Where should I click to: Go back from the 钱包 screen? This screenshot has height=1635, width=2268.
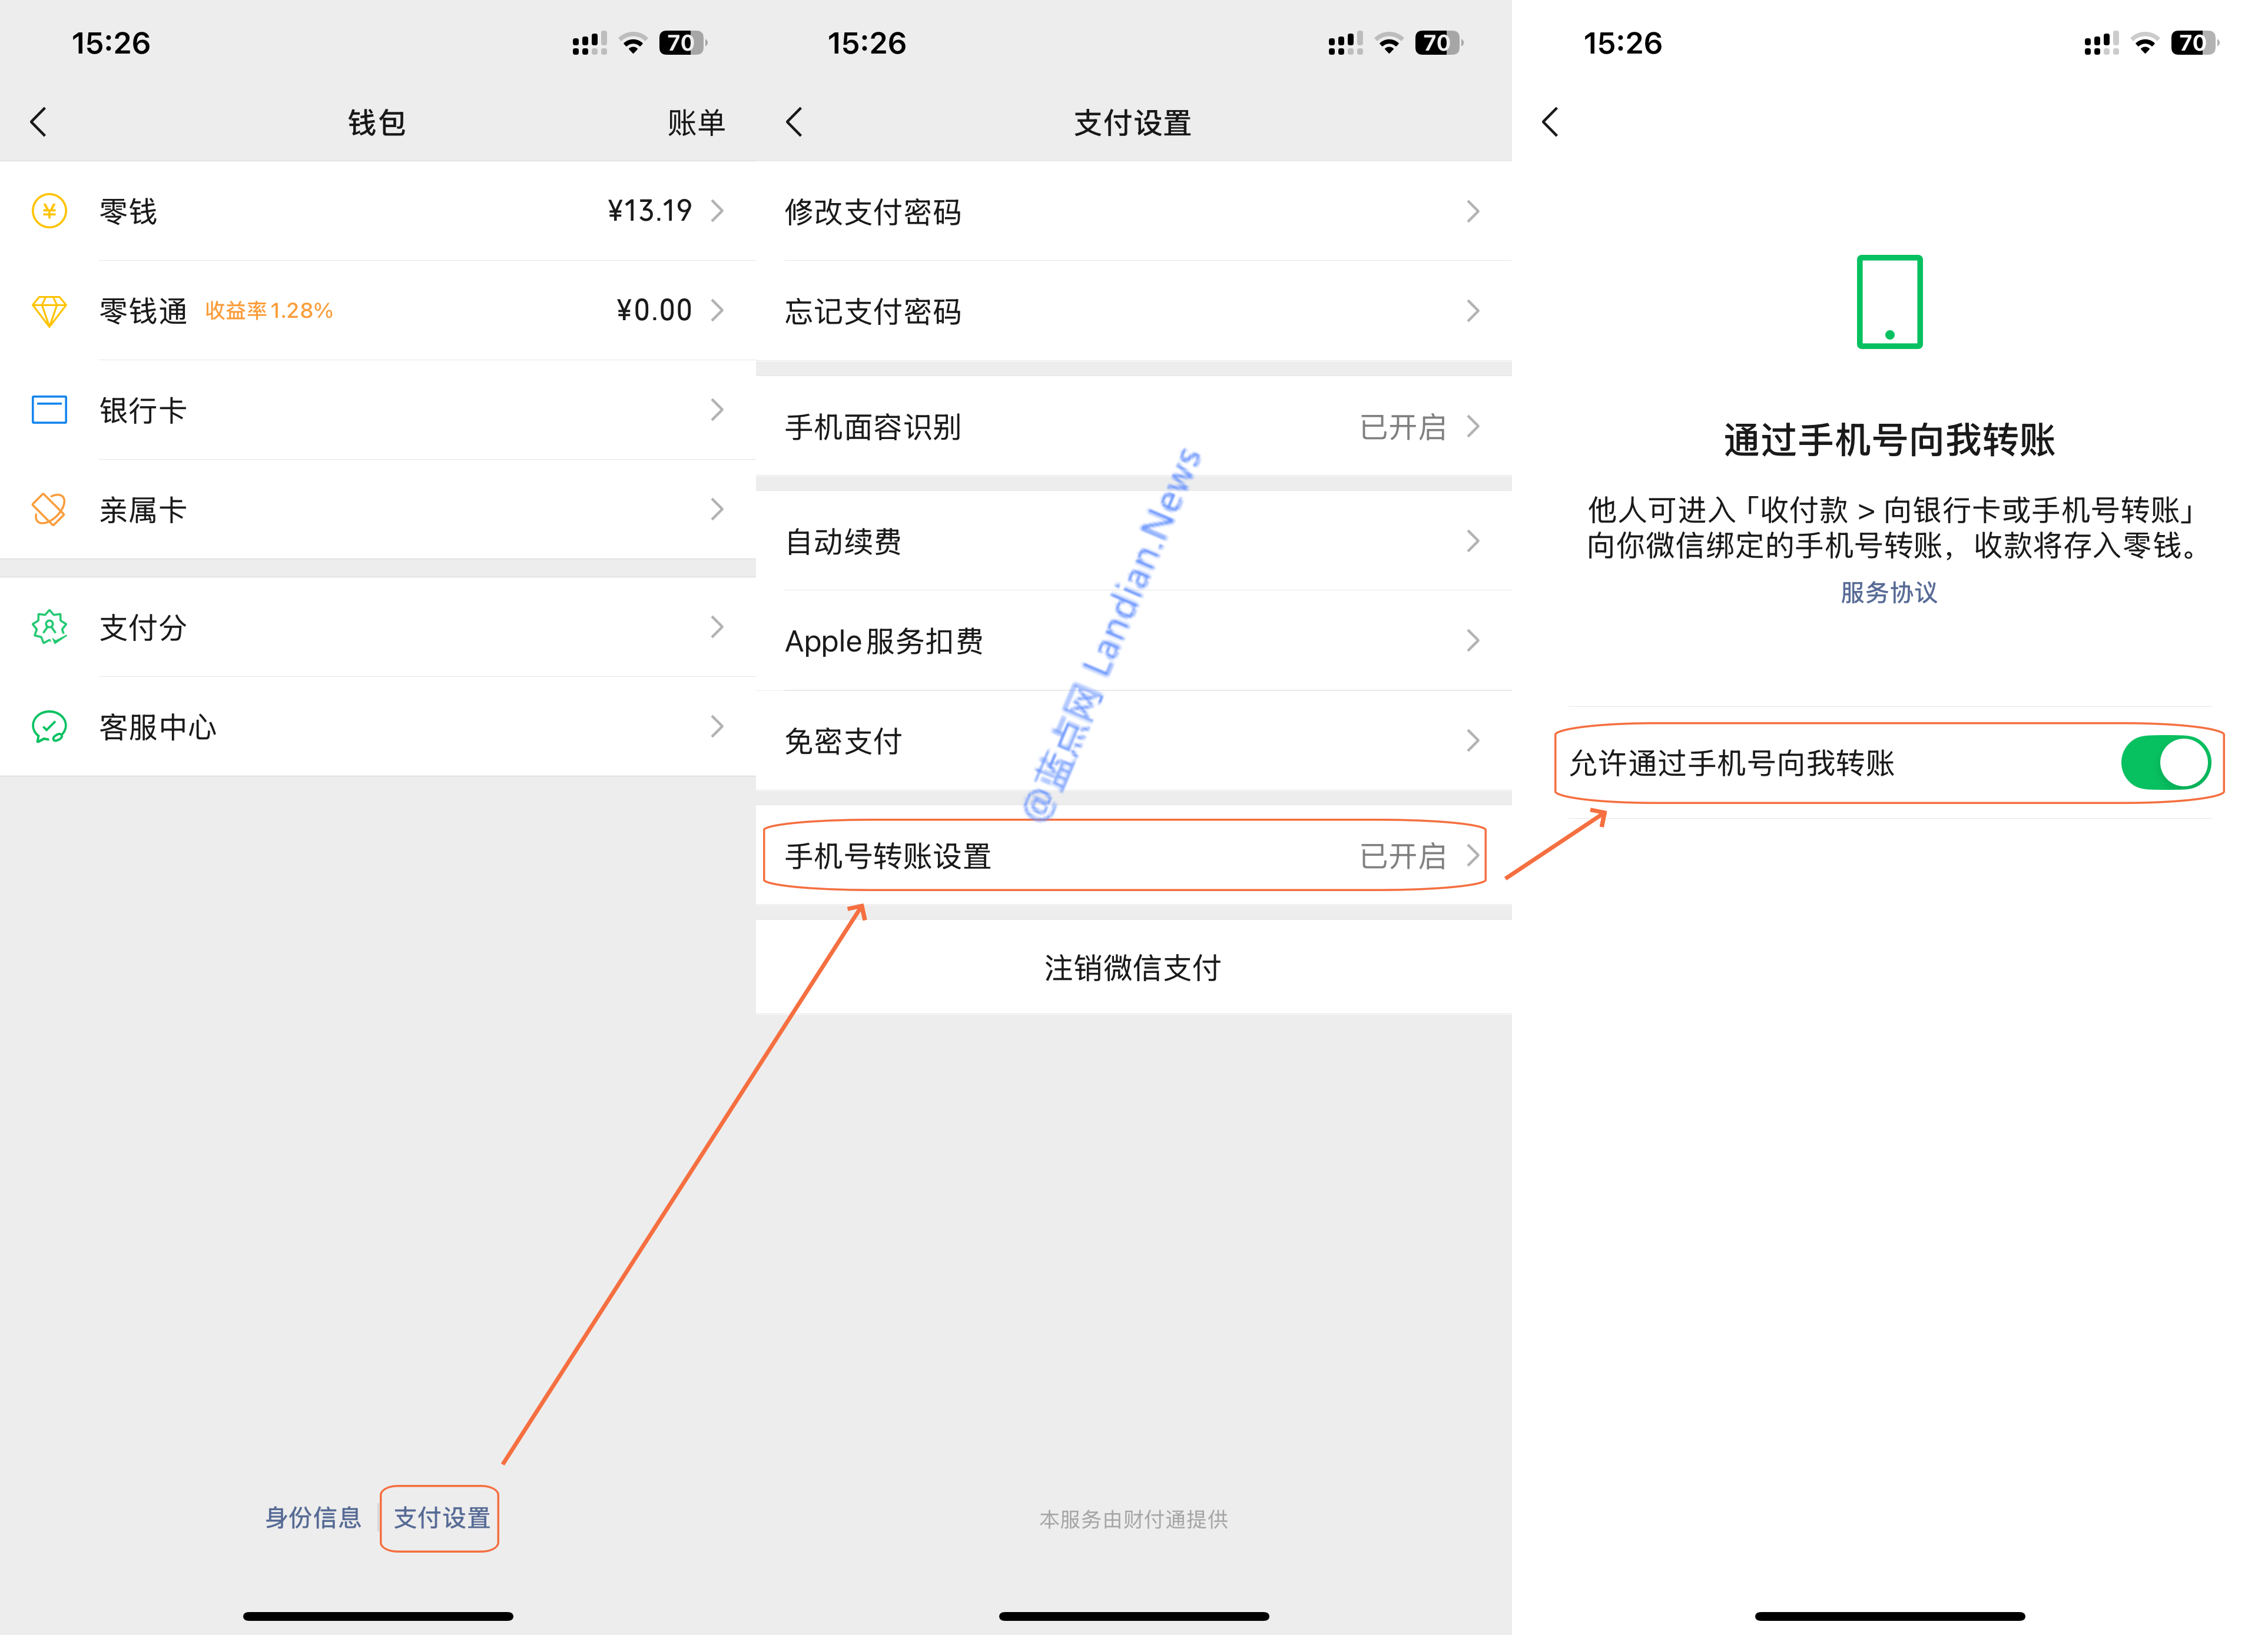[x=38, y=122]
